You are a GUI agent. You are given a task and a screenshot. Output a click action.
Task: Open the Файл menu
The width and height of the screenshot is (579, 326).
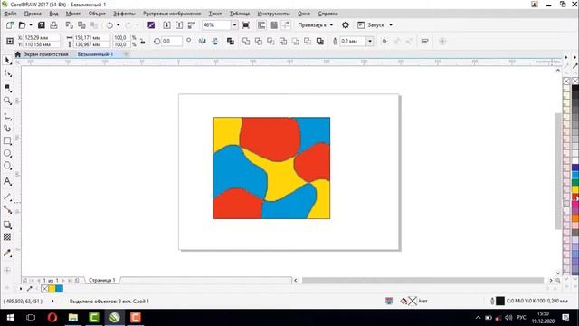tap(10, 14)
